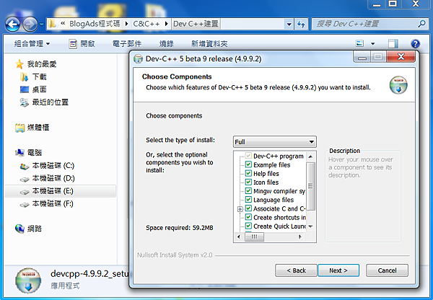Click NSIS installer logo in header
Image resolution: width=433 pixels, height=300 pixels.
(398, 85)
